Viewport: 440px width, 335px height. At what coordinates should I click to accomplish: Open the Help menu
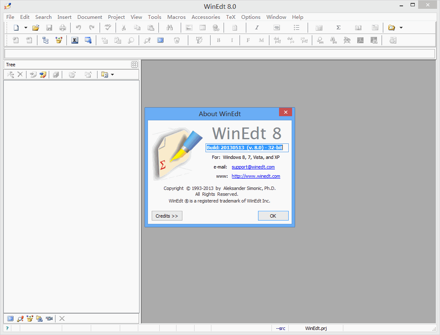point(298,17)
